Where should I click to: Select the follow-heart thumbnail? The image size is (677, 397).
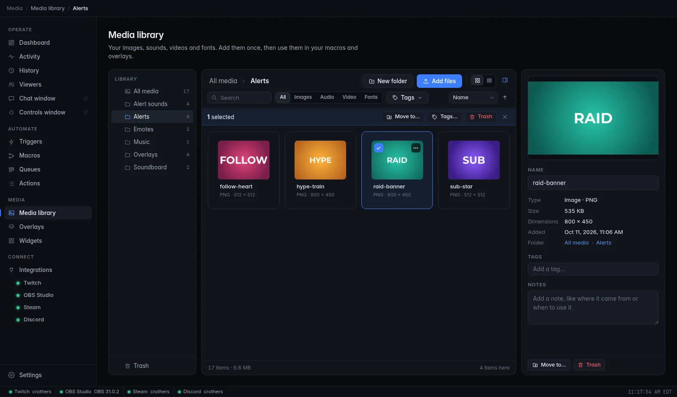tap(244, 160)
